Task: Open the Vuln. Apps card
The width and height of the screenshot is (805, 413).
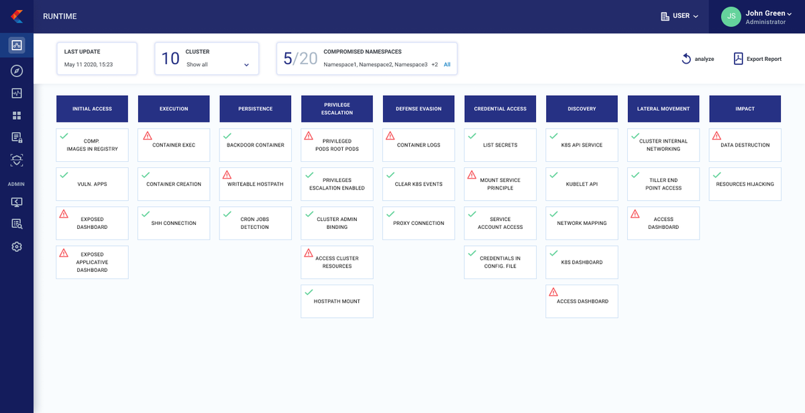Action: pyautogui.click(x=92, y=184)
